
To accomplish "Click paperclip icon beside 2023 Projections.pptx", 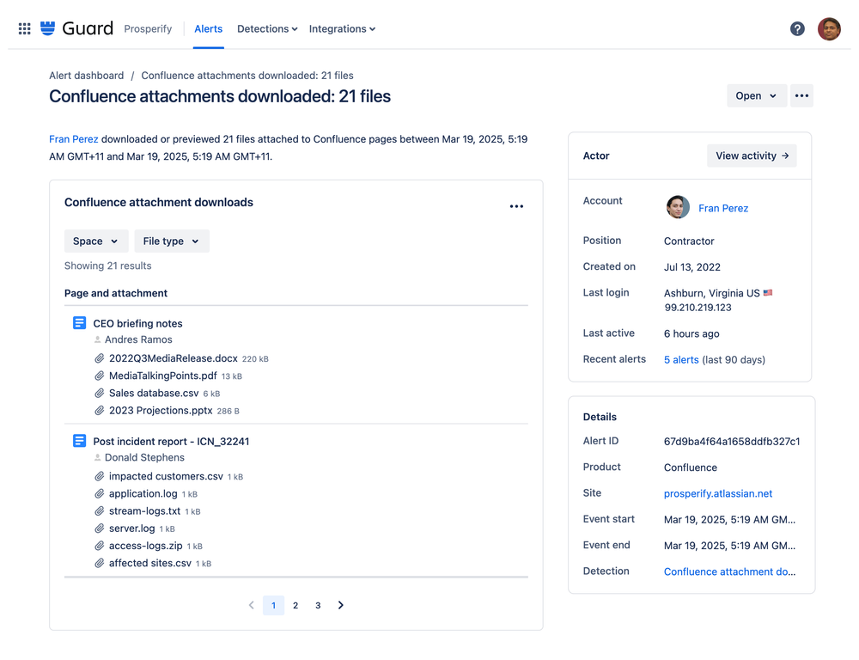I will [x=99, y=411].
